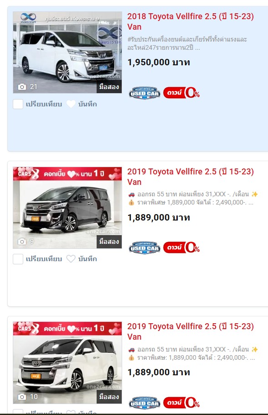Click the heart save icon on first listing
The width and height of the screenshot is (268, 415).
[71, 104]
